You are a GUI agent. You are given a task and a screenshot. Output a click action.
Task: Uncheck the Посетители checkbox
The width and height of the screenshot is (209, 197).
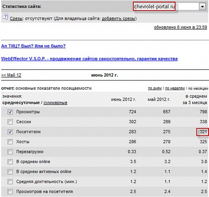click(x=10, y=132)
